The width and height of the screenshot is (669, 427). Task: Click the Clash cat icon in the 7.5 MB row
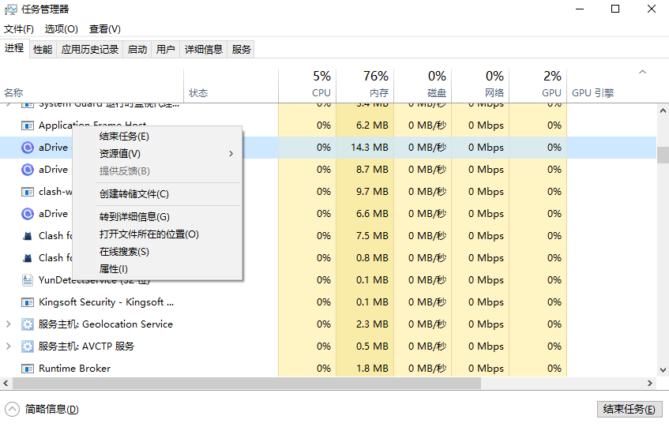[28, 236]
